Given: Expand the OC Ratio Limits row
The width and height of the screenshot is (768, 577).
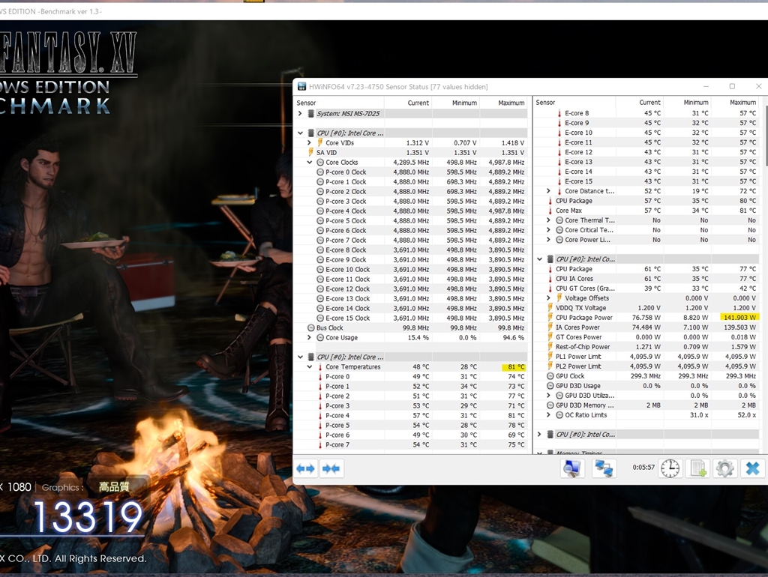Looking at the screenshot, I should [548, 415].
